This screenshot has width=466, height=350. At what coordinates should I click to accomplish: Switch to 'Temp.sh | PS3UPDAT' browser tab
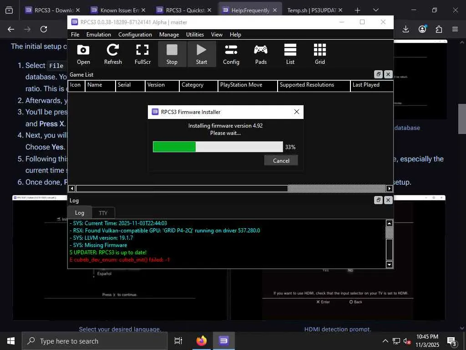pos(315,10)
